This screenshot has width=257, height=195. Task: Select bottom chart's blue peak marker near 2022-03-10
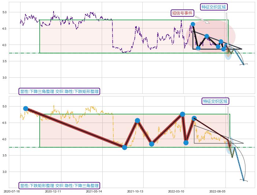coord(182,114)
